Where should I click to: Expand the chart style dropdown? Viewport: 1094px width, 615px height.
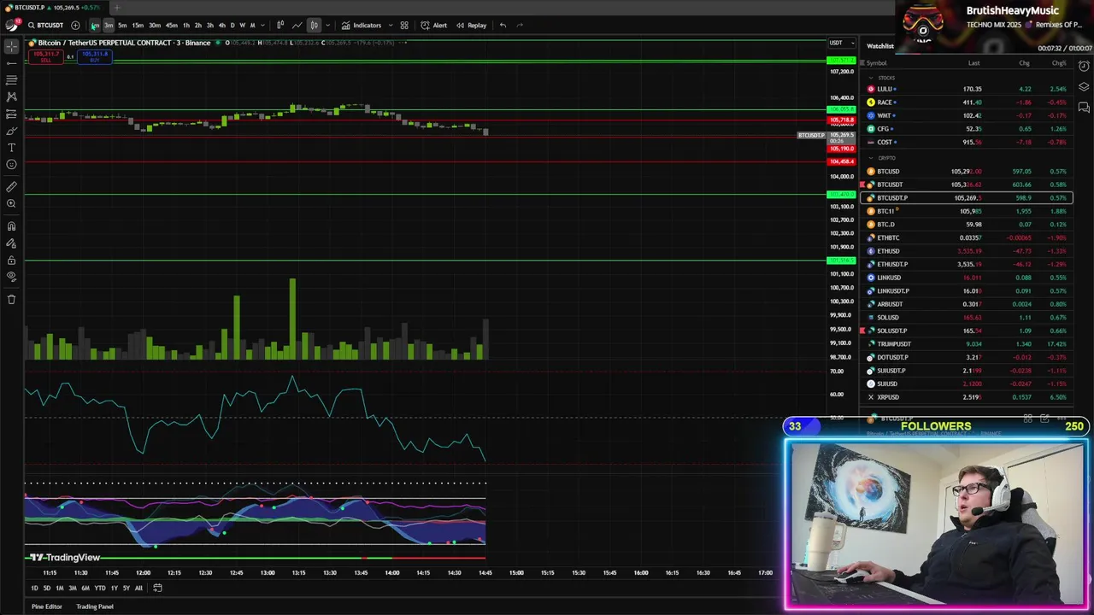tap(327, 25)
